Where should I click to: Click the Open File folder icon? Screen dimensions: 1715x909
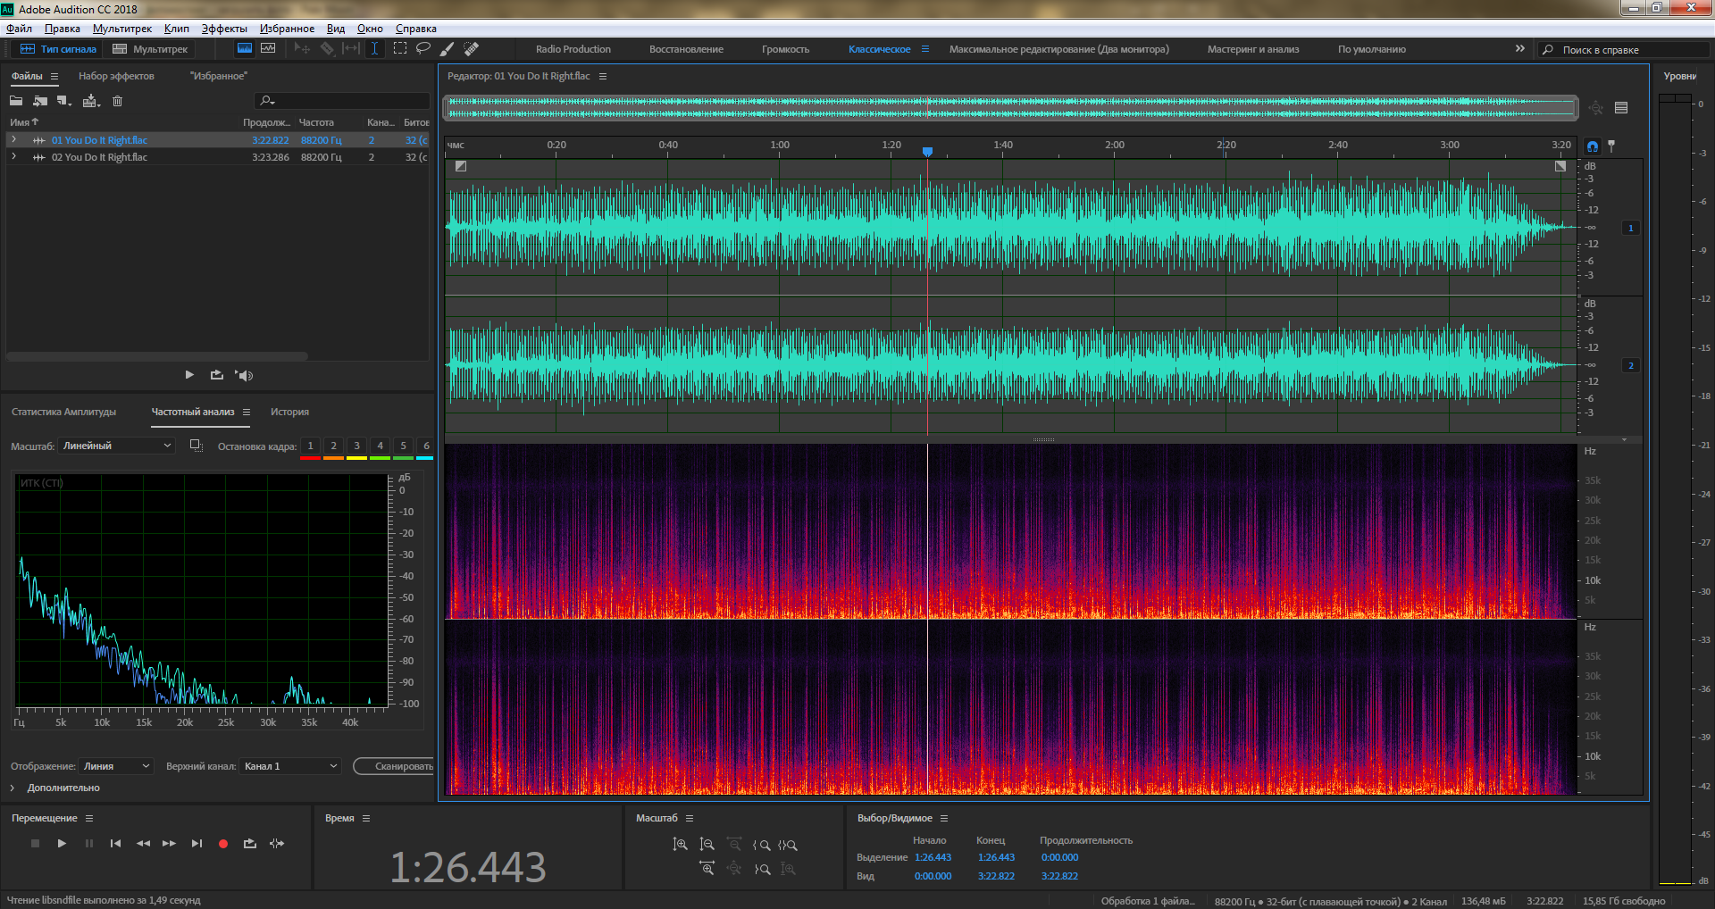click(x=16, y=101)
